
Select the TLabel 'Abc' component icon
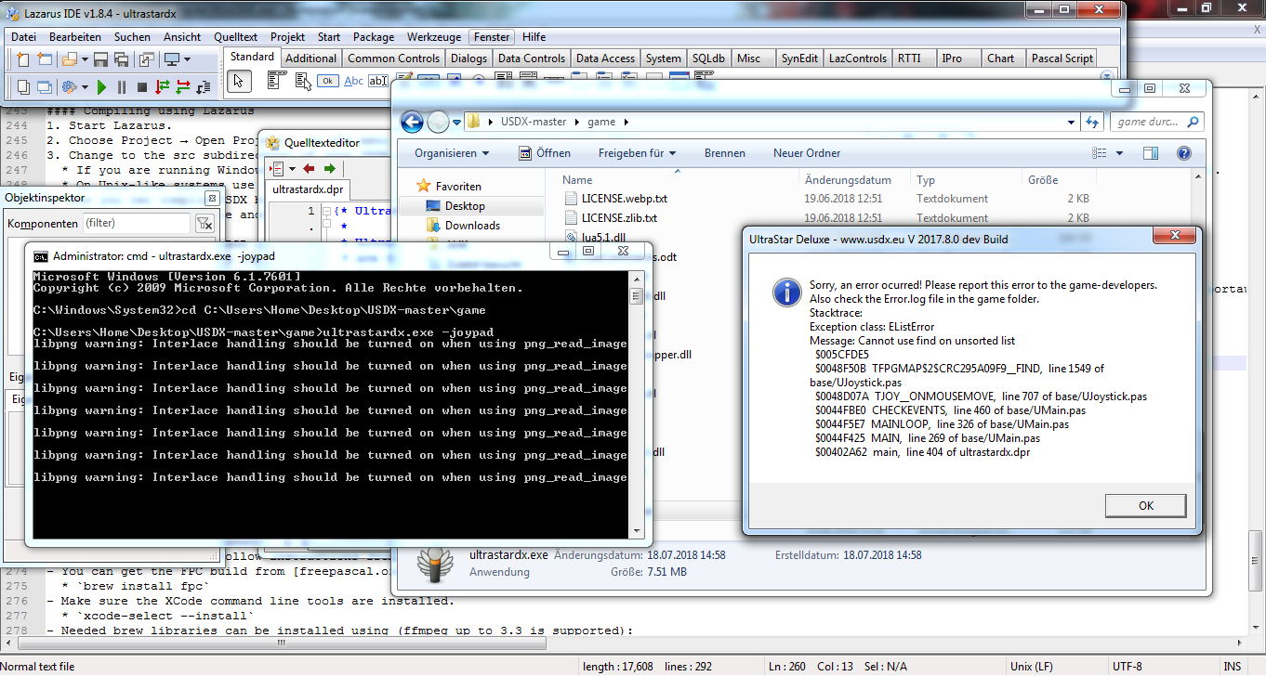(354, 81)
